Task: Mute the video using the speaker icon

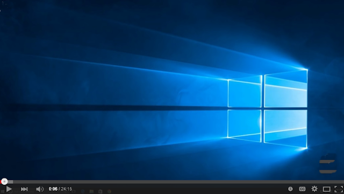Action: [x=40, y=189]
